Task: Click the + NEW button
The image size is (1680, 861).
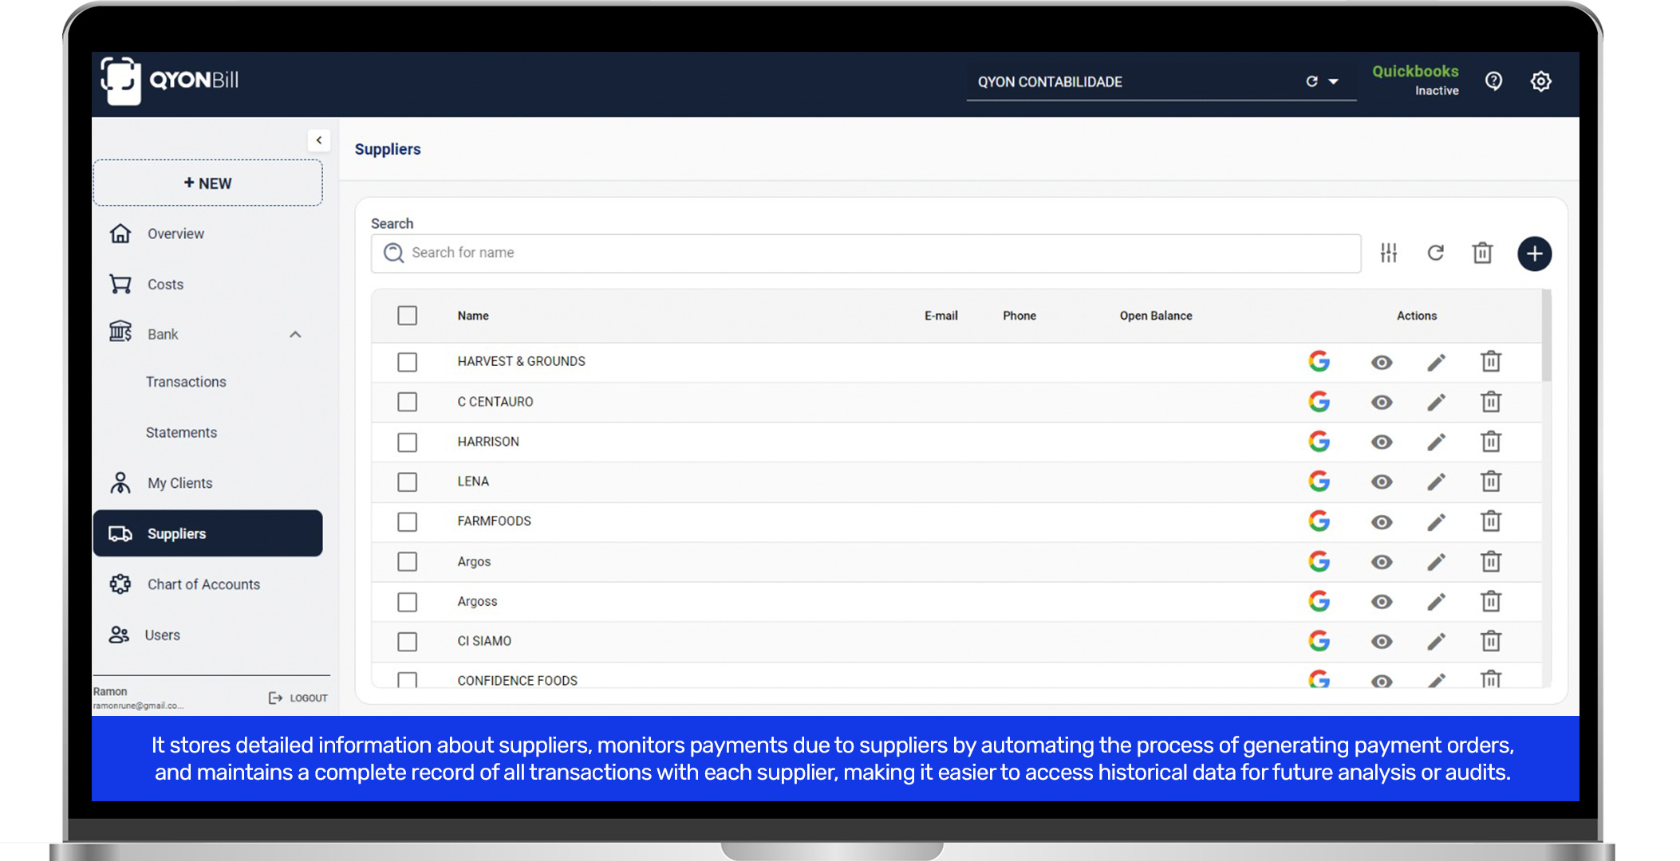Action: click(x=208, y=183)
